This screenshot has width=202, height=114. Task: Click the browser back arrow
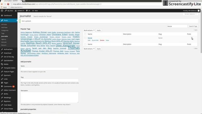point(2,4)
